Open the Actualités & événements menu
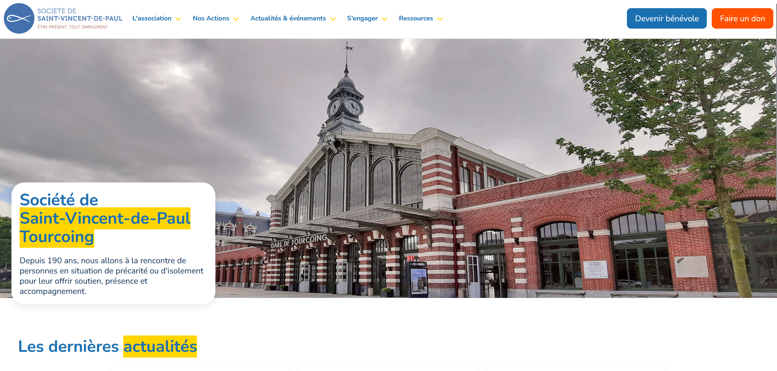Viewport: 777px width, 371px height. [x=288, y=18]
